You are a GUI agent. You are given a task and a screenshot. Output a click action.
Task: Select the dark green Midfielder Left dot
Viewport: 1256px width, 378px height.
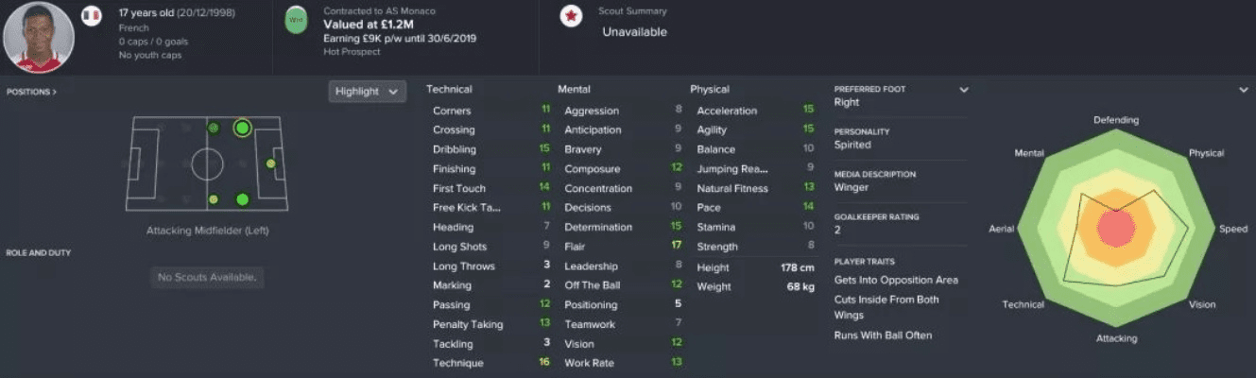point(214,128)
